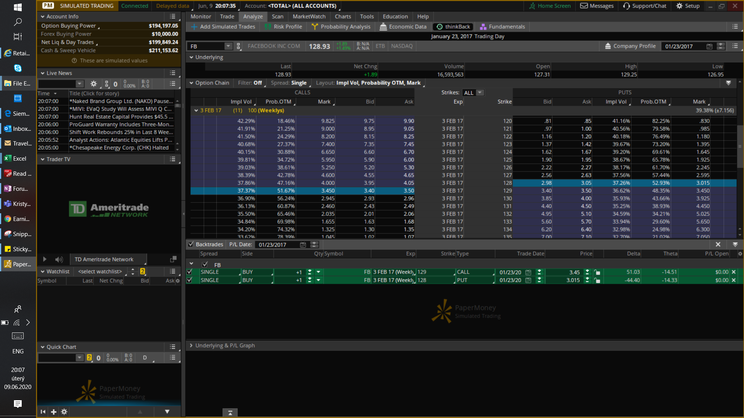Screen dimensions: 744x418
Task: Toggle the FB group checkbox
Action: tap(205, 265)
